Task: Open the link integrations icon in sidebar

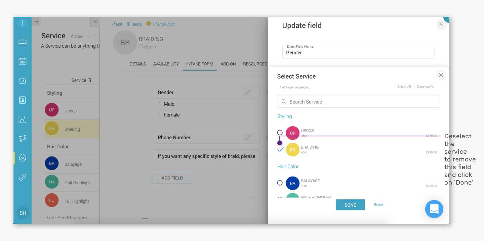Action: click(x=23, y=177)
